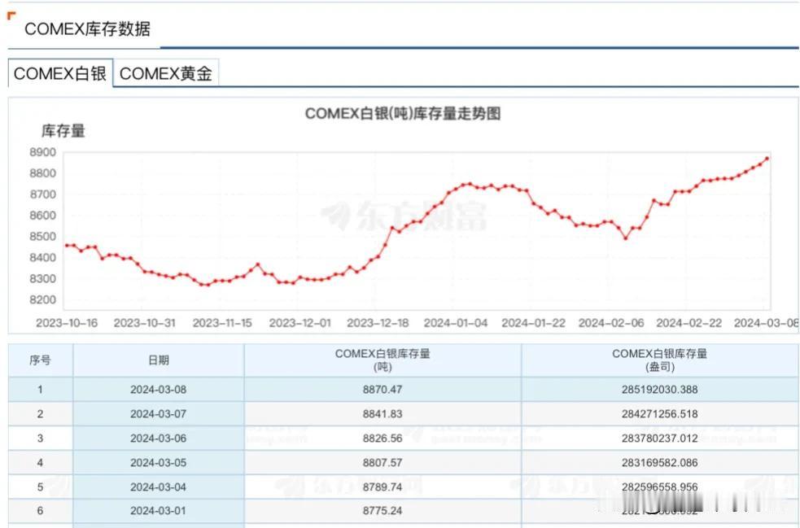Click the last data point on the chart
The image size is (800, 528).
(x=767, y=159)
